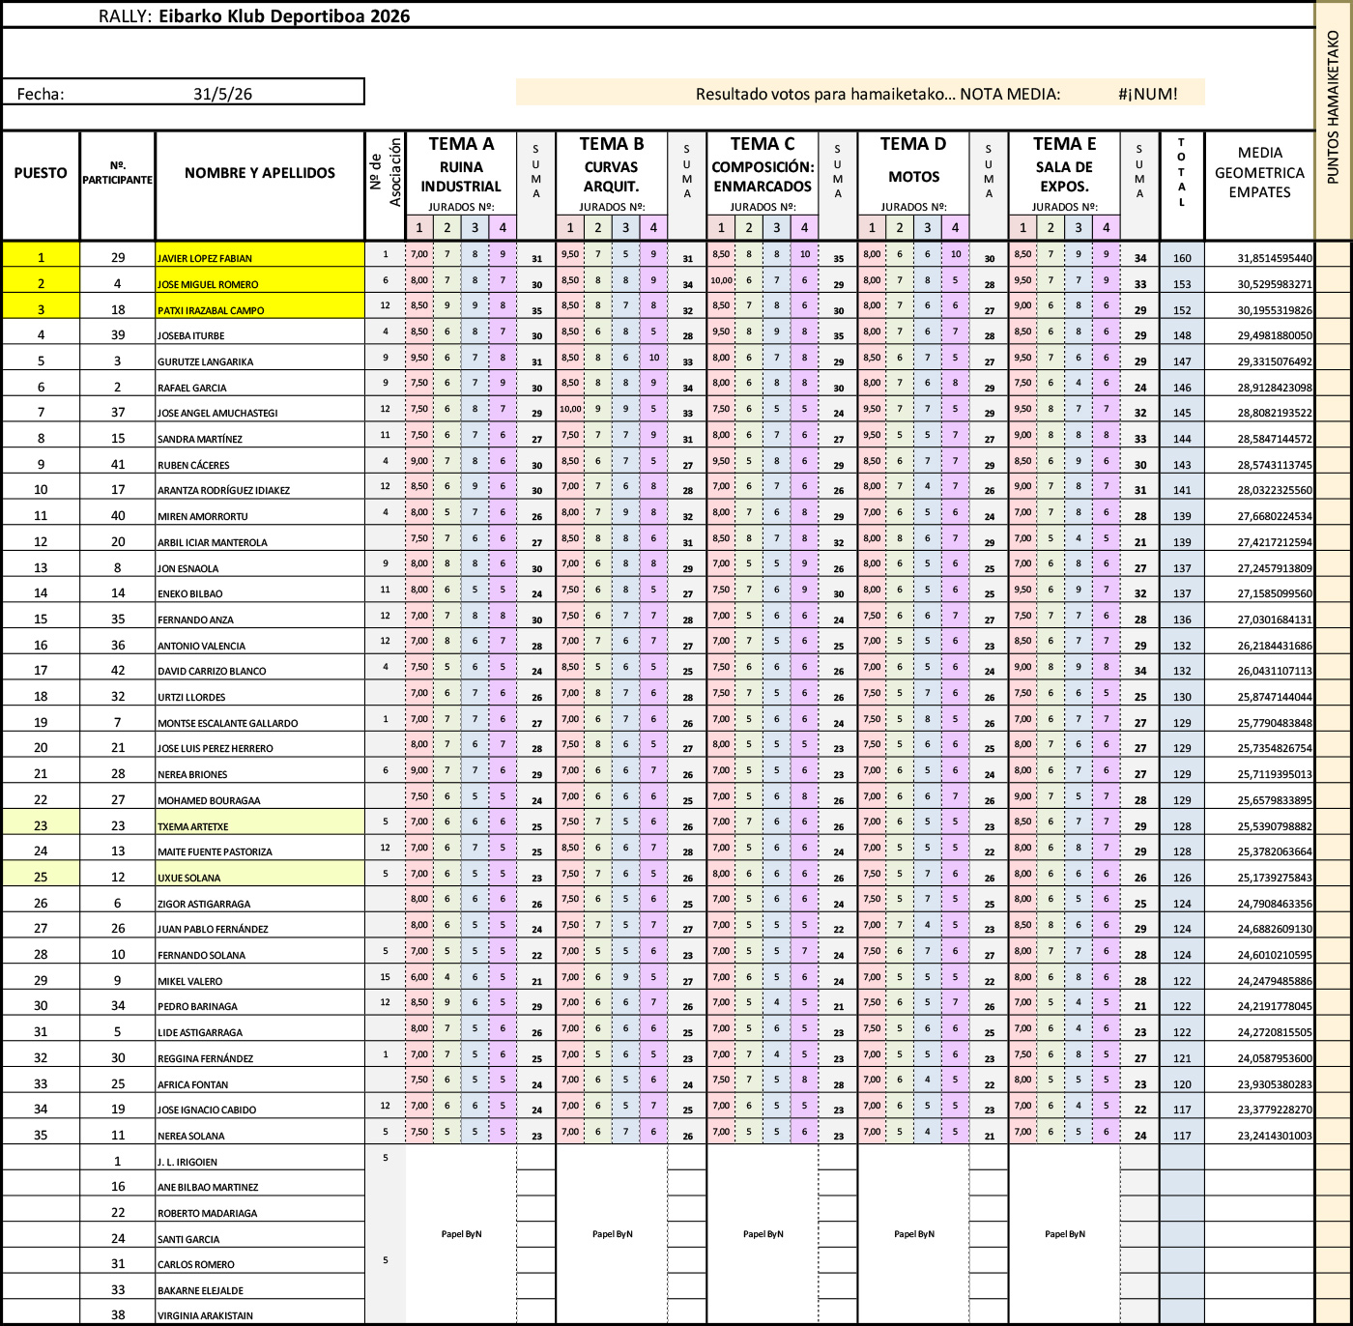The height and width of the screenshot is (1326, 1353).
Task: Select name cell JAVIER LOPEZ FABIAN
Action: pyautogui.click(x=260, y=257)
